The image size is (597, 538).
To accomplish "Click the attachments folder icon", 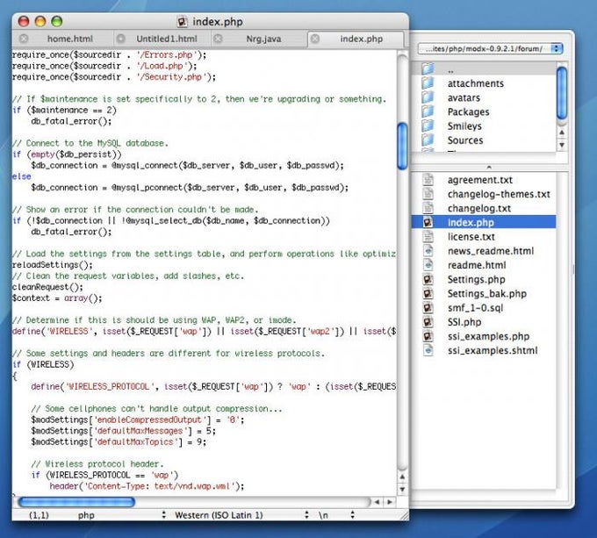I will click(x=428, y=83).
